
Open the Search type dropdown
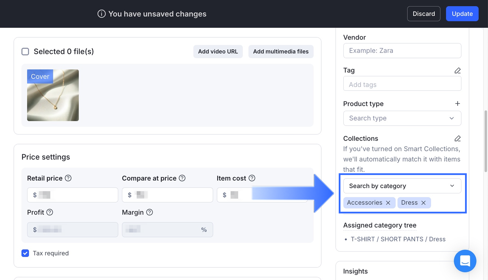(x=402, y=118)
